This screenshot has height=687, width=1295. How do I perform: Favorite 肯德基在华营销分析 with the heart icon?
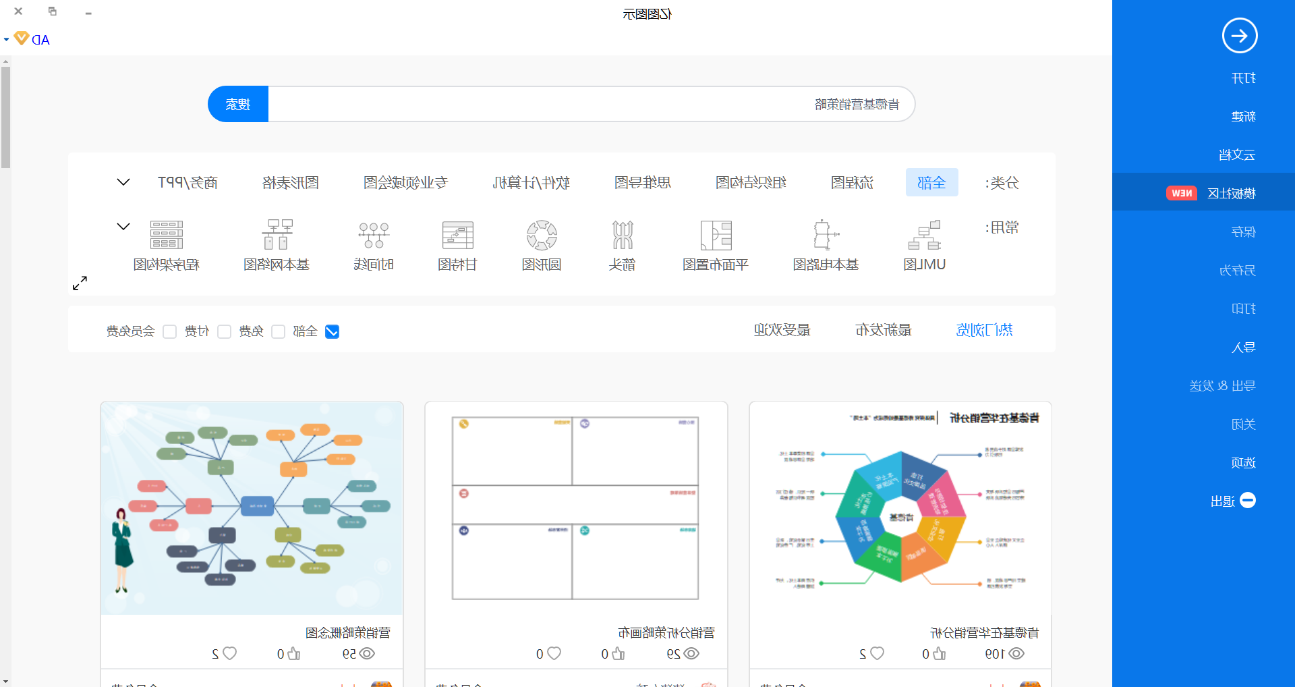[x=877, y=653]
